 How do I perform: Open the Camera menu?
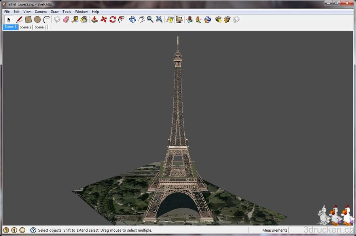[x=41, y=11]
